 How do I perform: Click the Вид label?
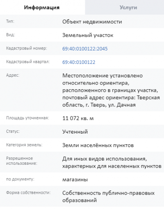(x=11, y=35)
